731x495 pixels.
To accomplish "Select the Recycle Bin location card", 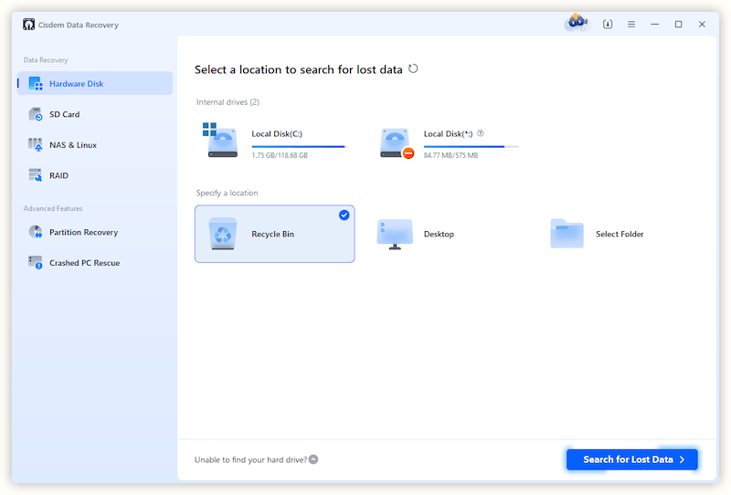I will coord(275,234).
